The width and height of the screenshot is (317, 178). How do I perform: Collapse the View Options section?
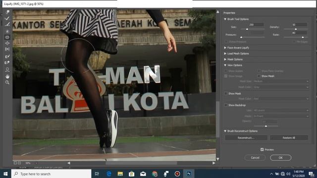tap(225, 65)
